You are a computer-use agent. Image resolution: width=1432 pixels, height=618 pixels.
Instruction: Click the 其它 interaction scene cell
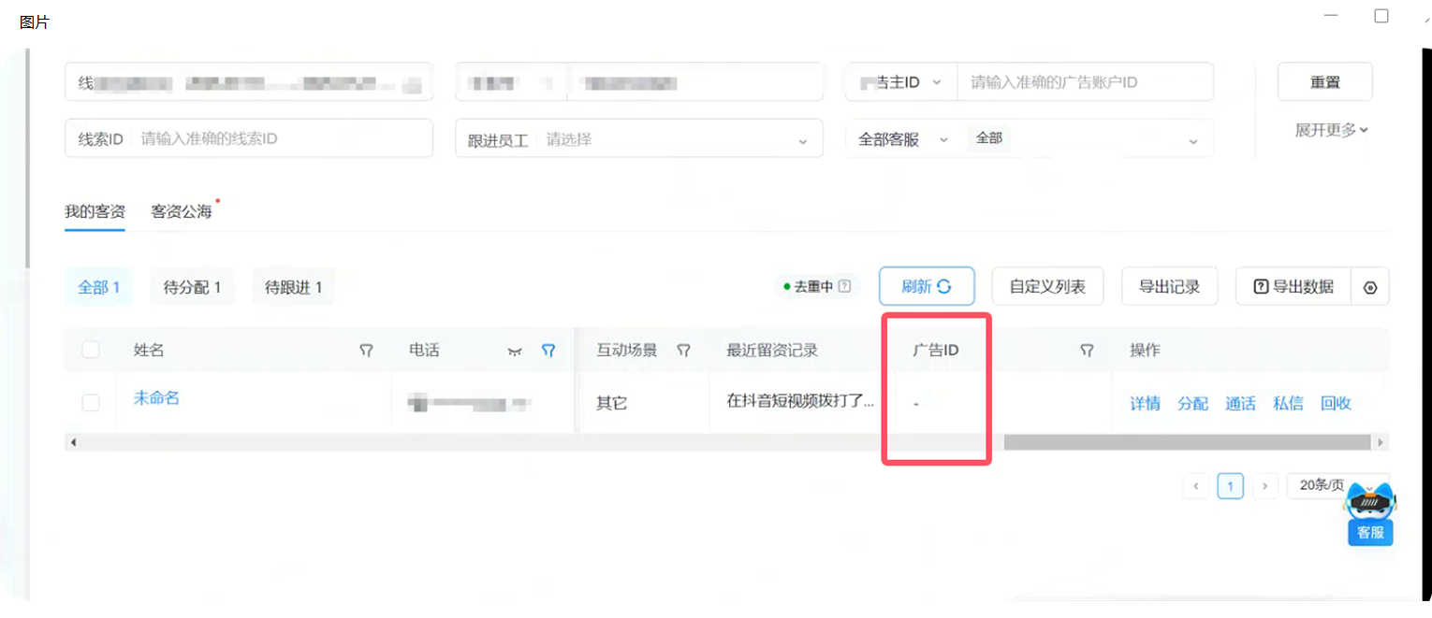(x=611, y=403)
